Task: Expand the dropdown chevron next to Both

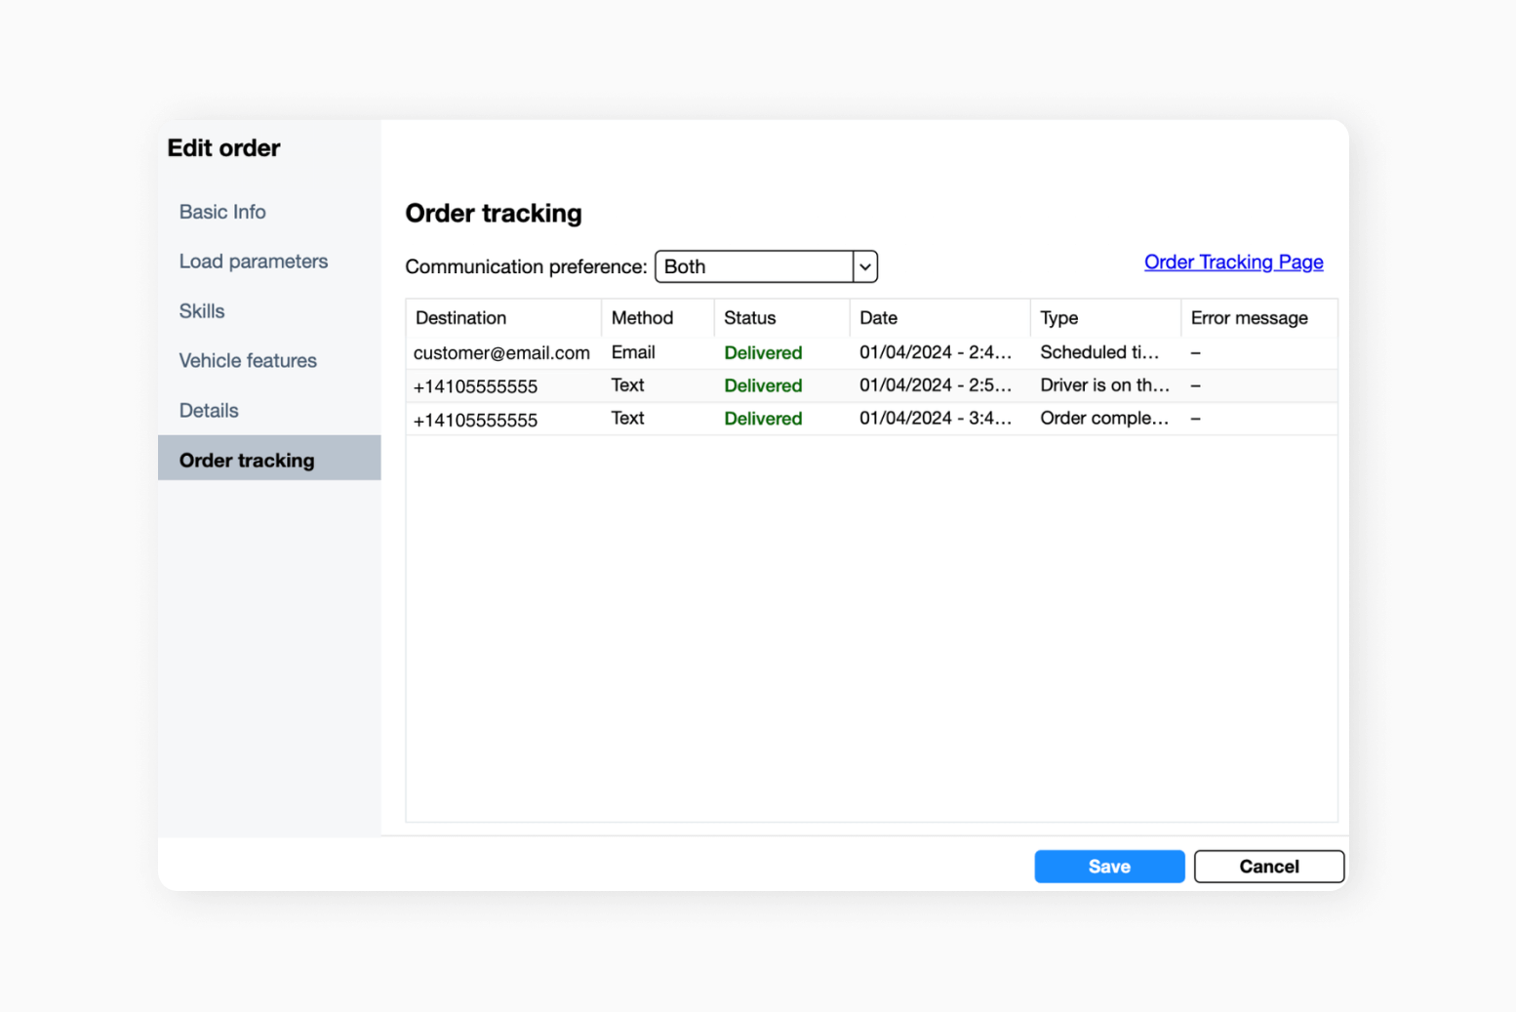Action: pos(864,266)
